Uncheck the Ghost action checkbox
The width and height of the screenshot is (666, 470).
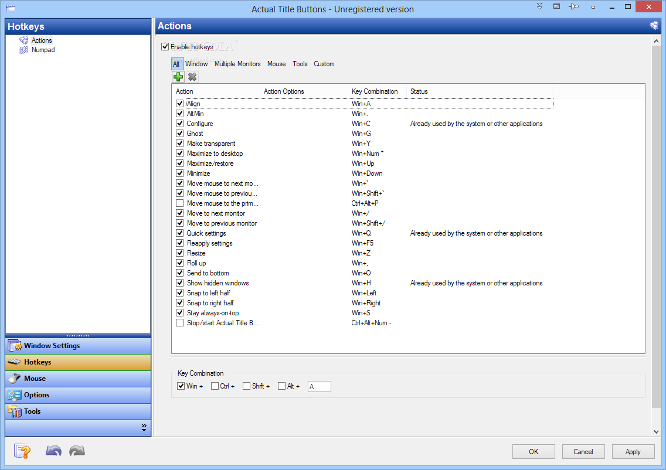click(179, 133)
